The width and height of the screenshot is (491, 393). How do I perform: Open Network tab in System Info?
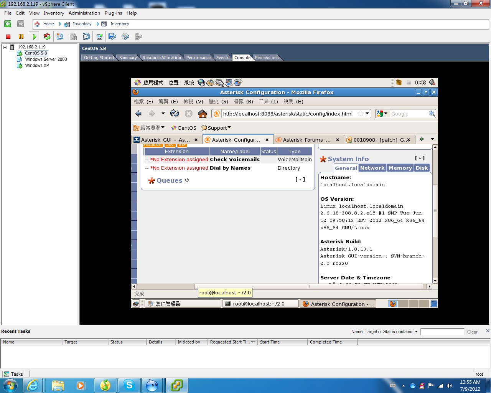[x=372, y=168]
